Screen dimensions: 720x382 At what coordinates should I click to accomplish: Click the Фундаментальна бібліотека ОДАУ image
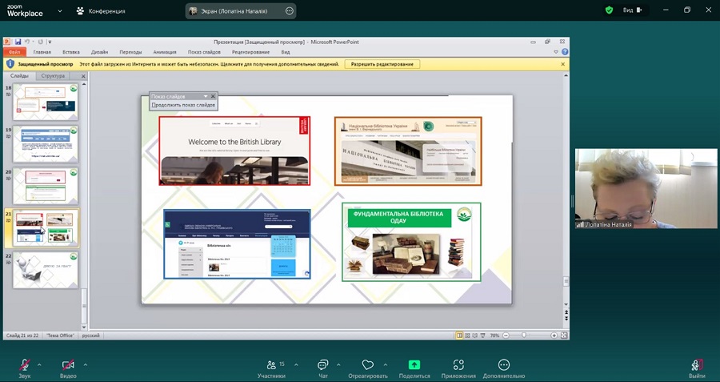tap(411, 242)
